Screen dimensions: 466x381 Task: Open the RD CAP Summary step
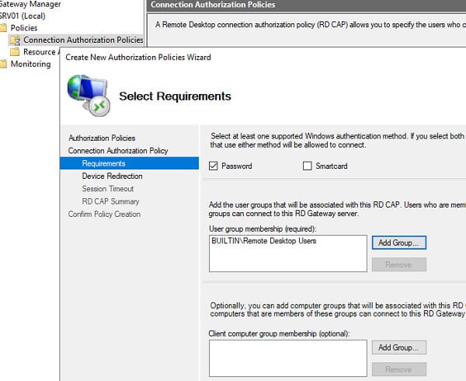click(x=110, y=201)
